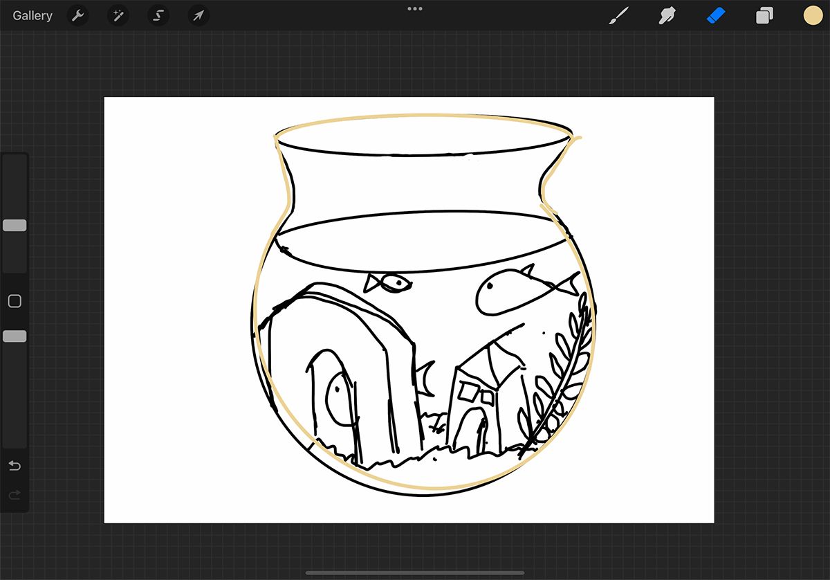
Task: Select the Transform arrow tool
Action: point(199,15)
